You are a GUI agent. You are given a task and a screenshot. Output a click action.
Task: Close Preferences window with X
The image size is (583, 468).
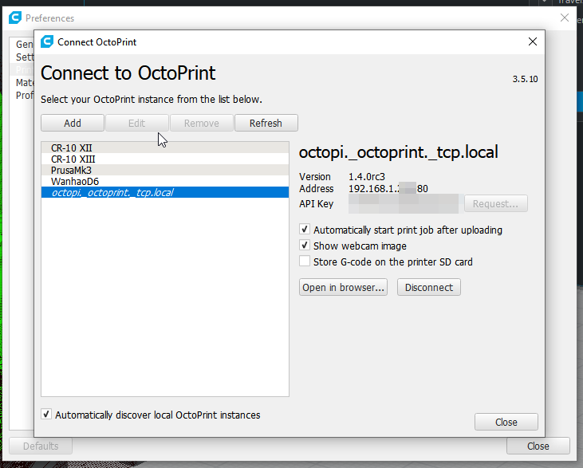pyautogui.click(x=565, y=18)
